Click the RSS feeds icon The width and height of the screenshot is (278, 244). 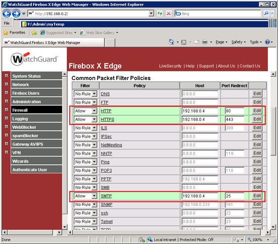pyautogui.click(x=183, y=42)
